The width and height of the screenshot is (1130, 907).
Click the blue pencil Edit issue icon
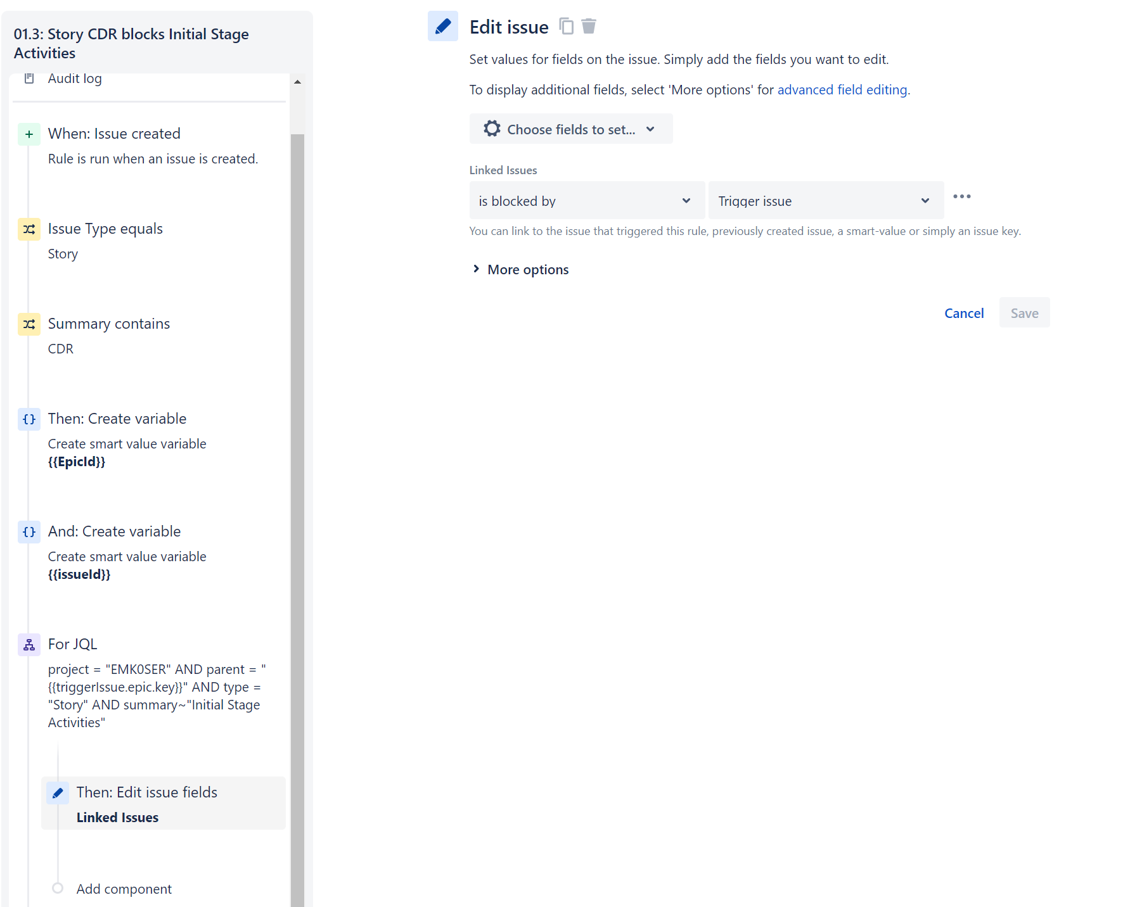pos(443,27)
